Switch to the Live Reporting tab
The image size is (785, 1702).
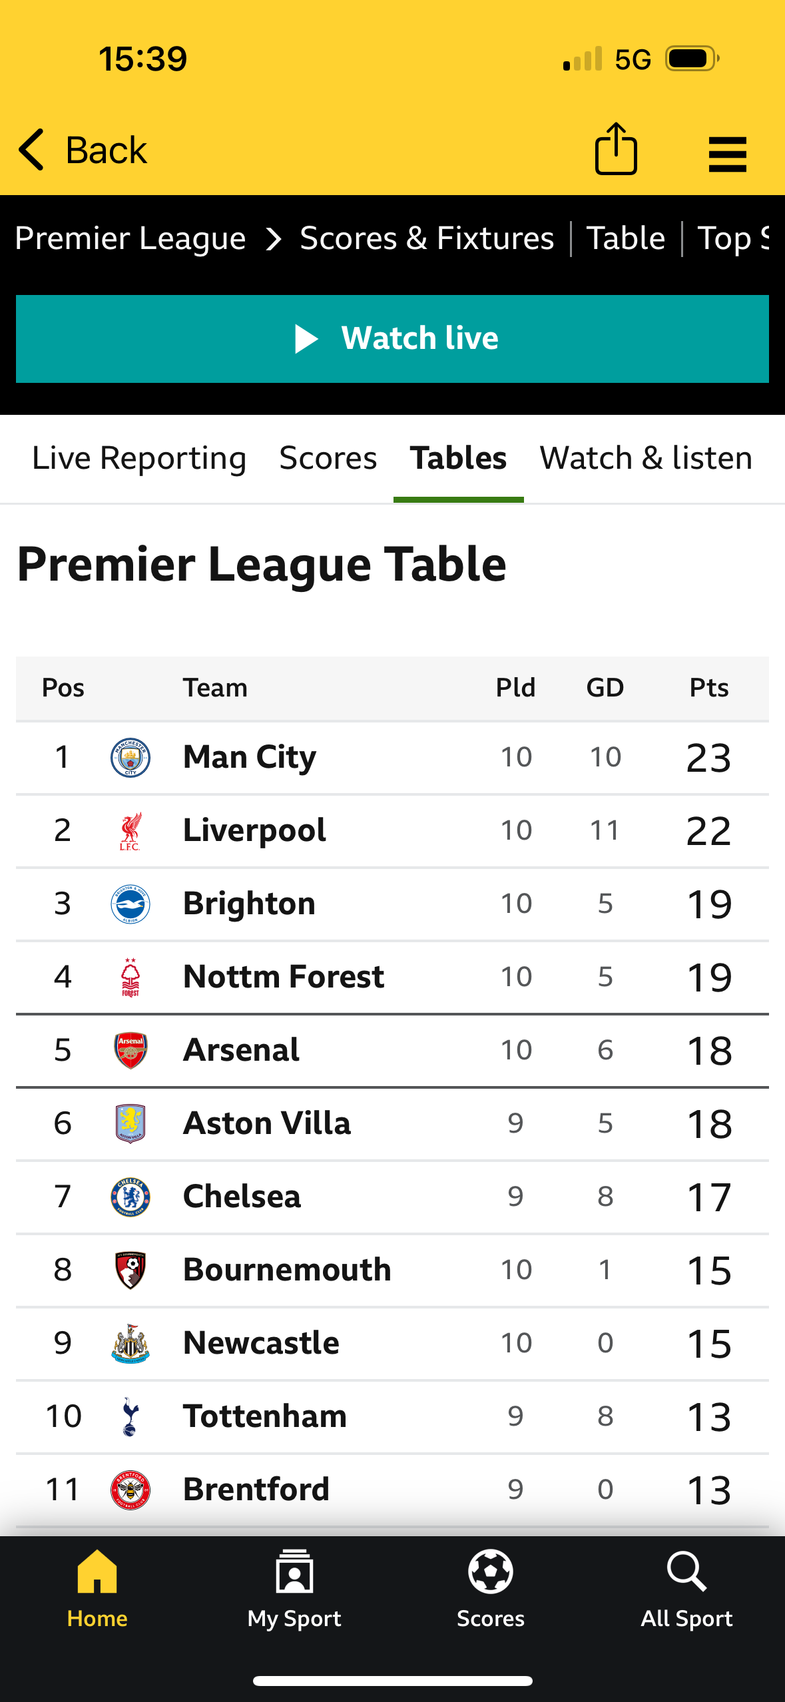[139, 458]
